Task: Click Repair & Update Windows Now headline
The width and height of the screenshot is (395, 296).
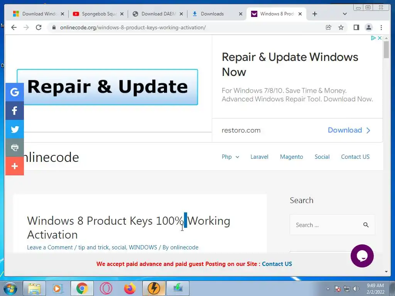Action: (290, 64)
